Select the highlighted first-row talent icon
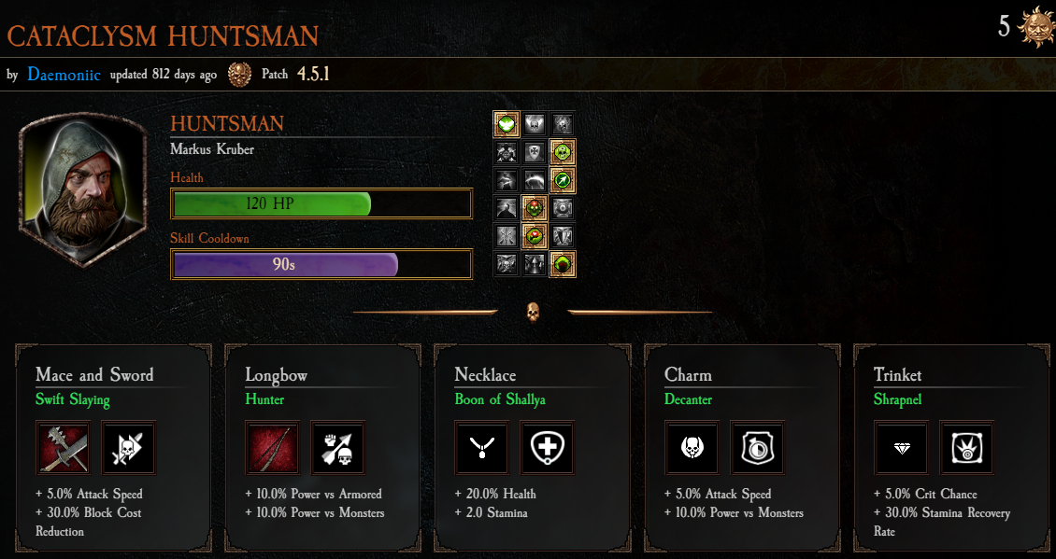 [507, 124]
